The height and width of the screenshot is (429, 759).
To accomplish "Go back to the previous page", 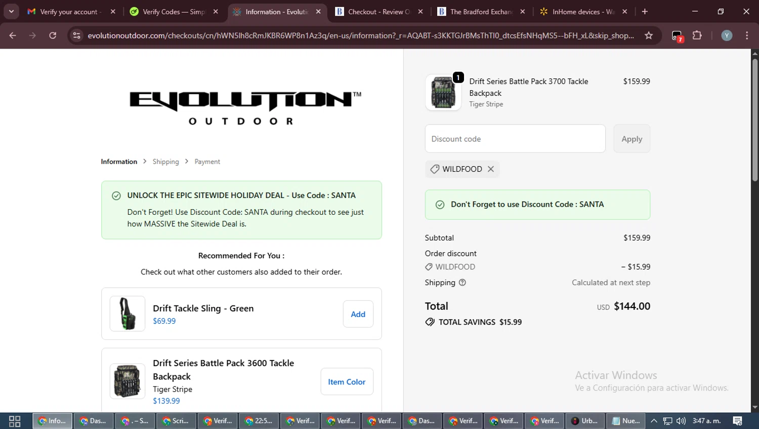I will click(x=13, y=35).
